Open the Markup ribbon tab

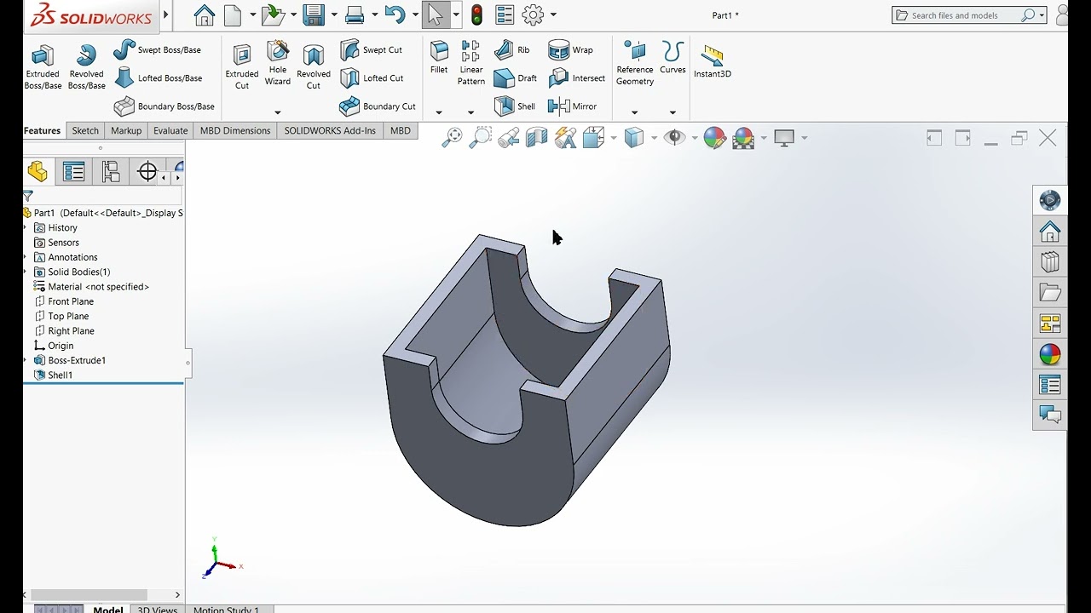click(x=126, y=130)
